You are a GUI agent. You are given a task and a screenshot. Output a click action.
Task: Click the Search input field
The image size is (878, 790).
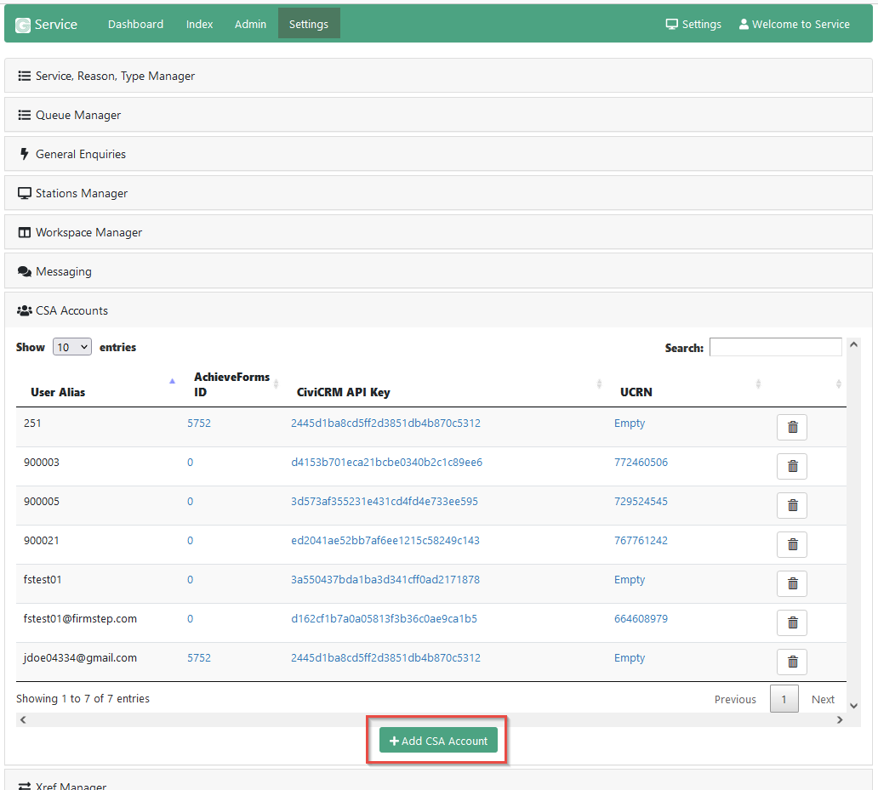tap(776, 347)
